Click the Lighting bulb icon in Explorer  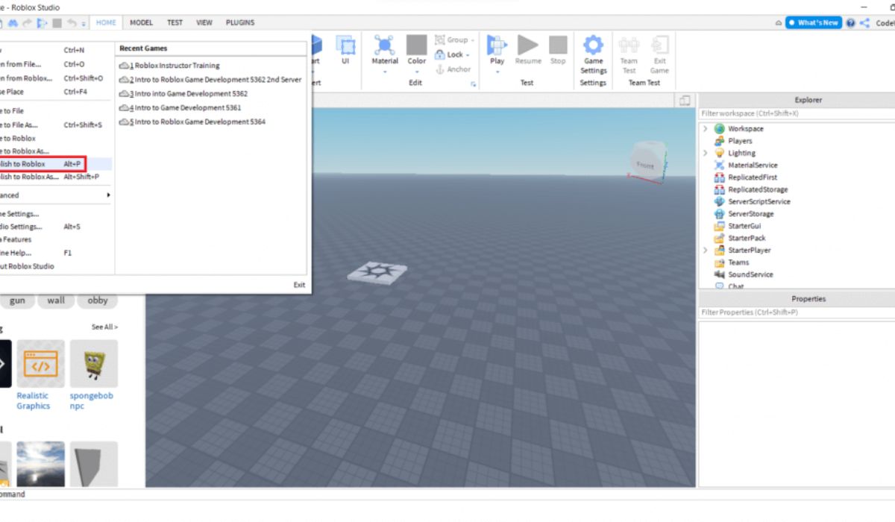[x=720, y=153]
